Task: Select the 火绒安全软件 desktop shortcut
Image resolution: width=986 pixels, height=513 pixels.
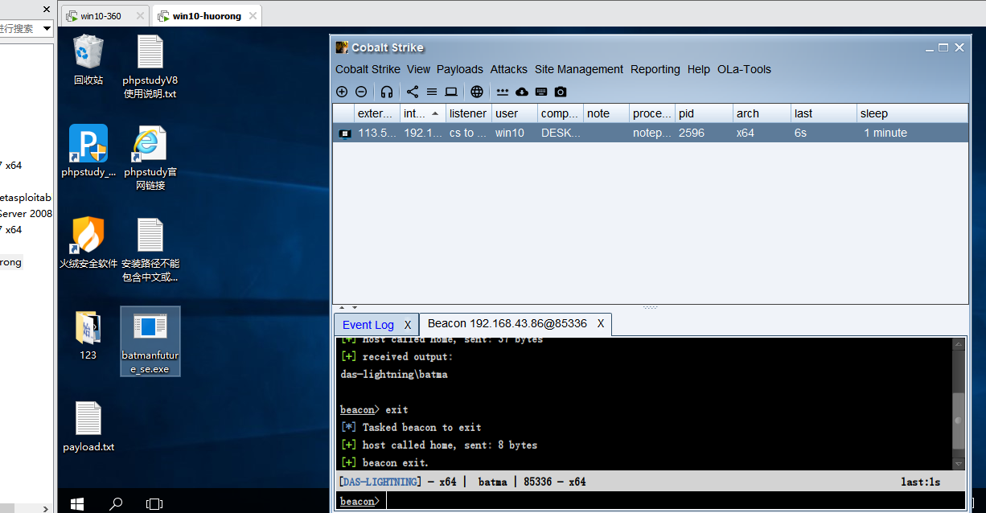Action: coord(88,243)
